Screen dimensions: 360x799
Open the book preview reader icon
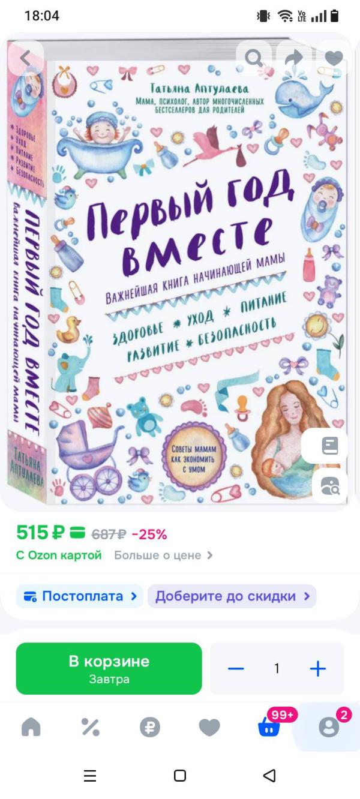[330, 446]
